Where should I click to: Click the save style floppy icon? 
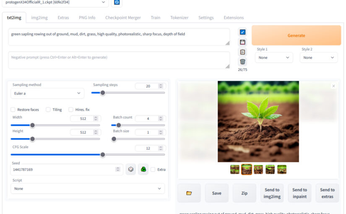[x=242, y=42]
